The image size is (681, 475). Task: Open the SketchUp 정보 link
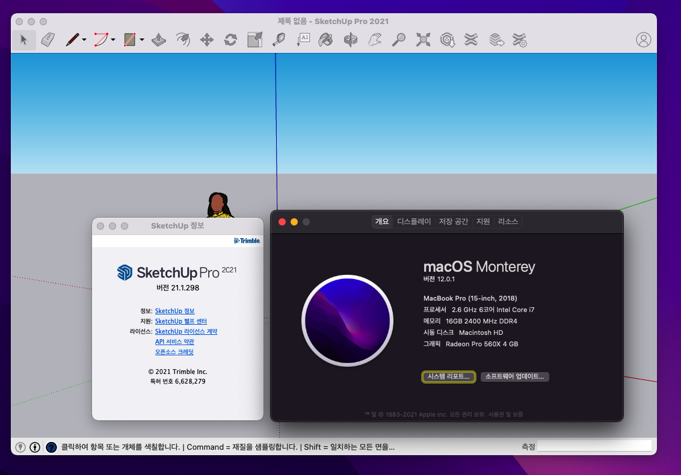point(174,311)
